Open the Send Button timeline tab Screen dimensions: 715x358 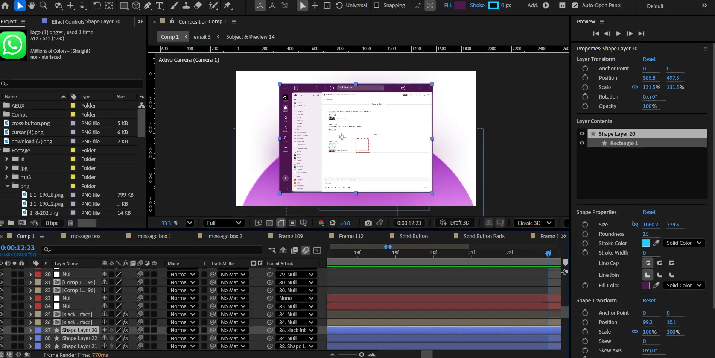tap(414, 236)
